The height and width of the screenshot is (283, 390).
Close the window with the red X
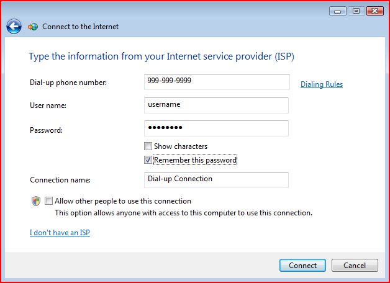click(375, 11)
